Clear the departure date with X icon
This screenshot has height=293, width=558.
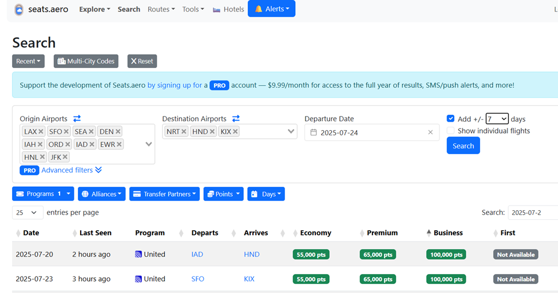coord(430,133)
